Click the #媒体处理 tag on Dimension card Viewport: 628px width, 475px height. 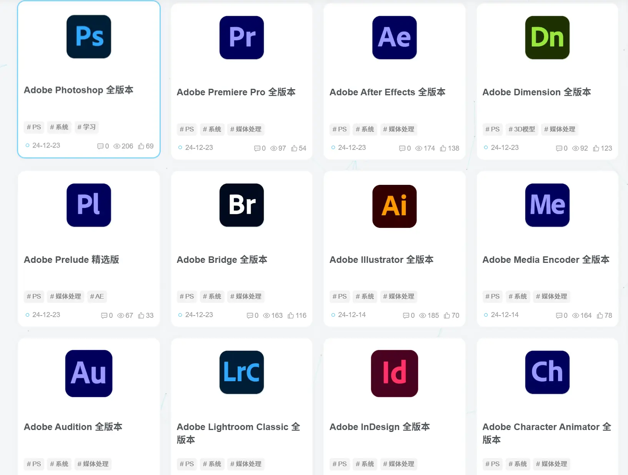click(x=560, y=129)
